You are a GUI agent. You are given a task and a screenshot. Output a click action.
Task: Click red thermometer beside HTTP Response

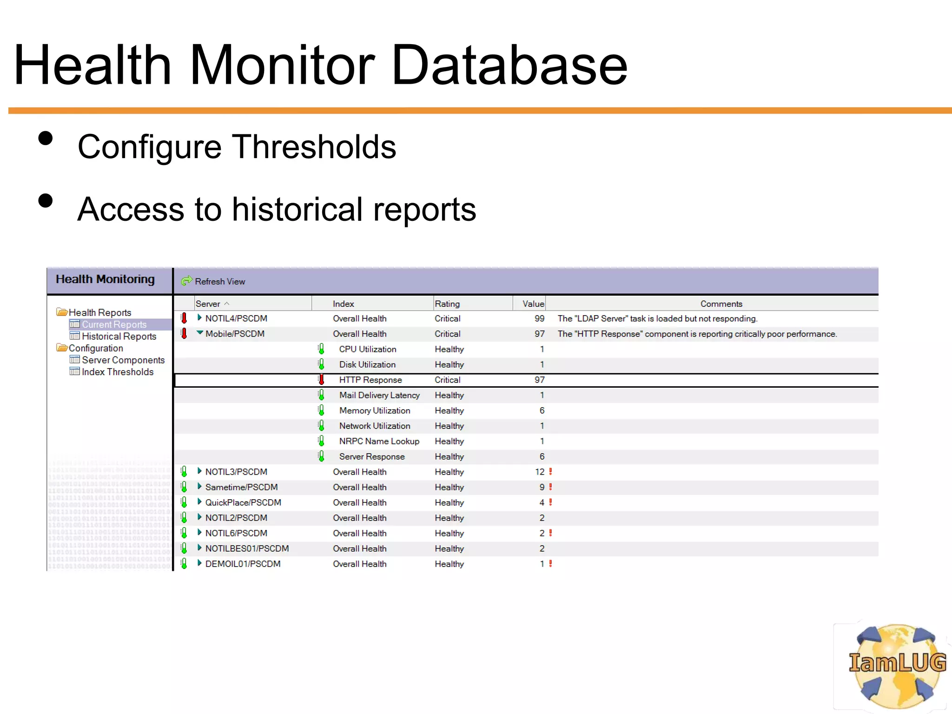pyautogui.click(x=321, y=379)
